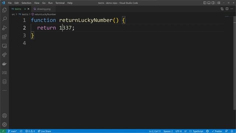
Task: Toggle primary side bar layout icon
Action: pyautogui.click(x=205, y=3)
